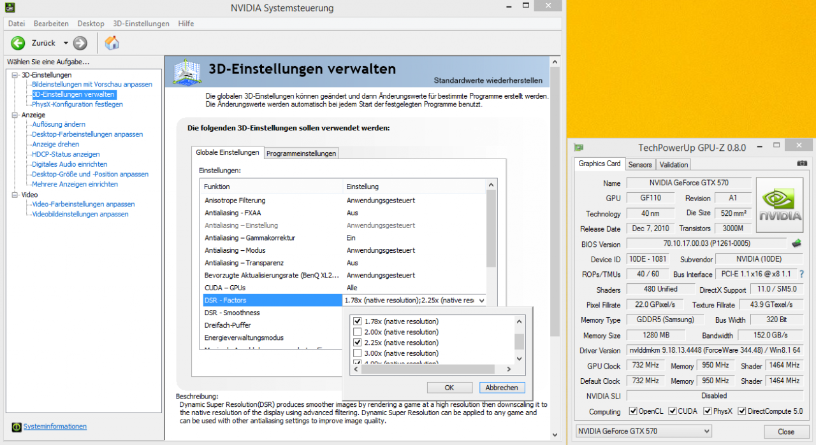Open HDCP-Status anzeigen
Image resolution: width=816 pixels, height=445 pixels.
coord(66,154)
